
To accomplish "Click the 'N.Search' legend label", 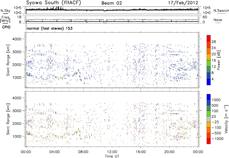I will pos(221,11).
